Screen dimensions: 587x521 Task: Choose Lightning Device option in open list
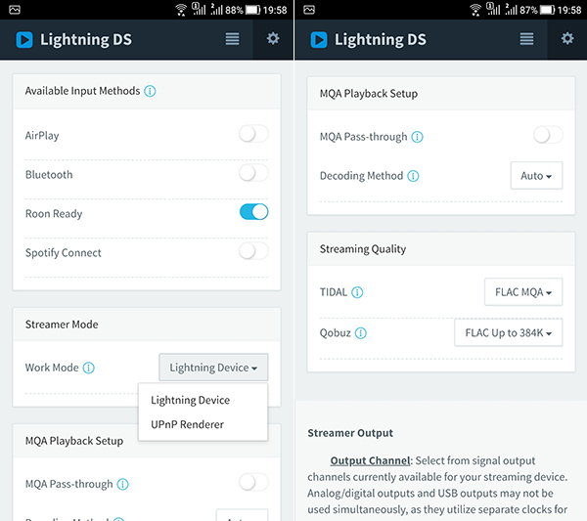pyautogui.click(x=190, y=400)
